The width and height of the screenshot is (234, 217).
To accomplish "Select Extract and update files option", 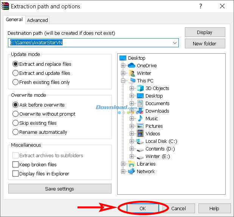I will (41, 73).
